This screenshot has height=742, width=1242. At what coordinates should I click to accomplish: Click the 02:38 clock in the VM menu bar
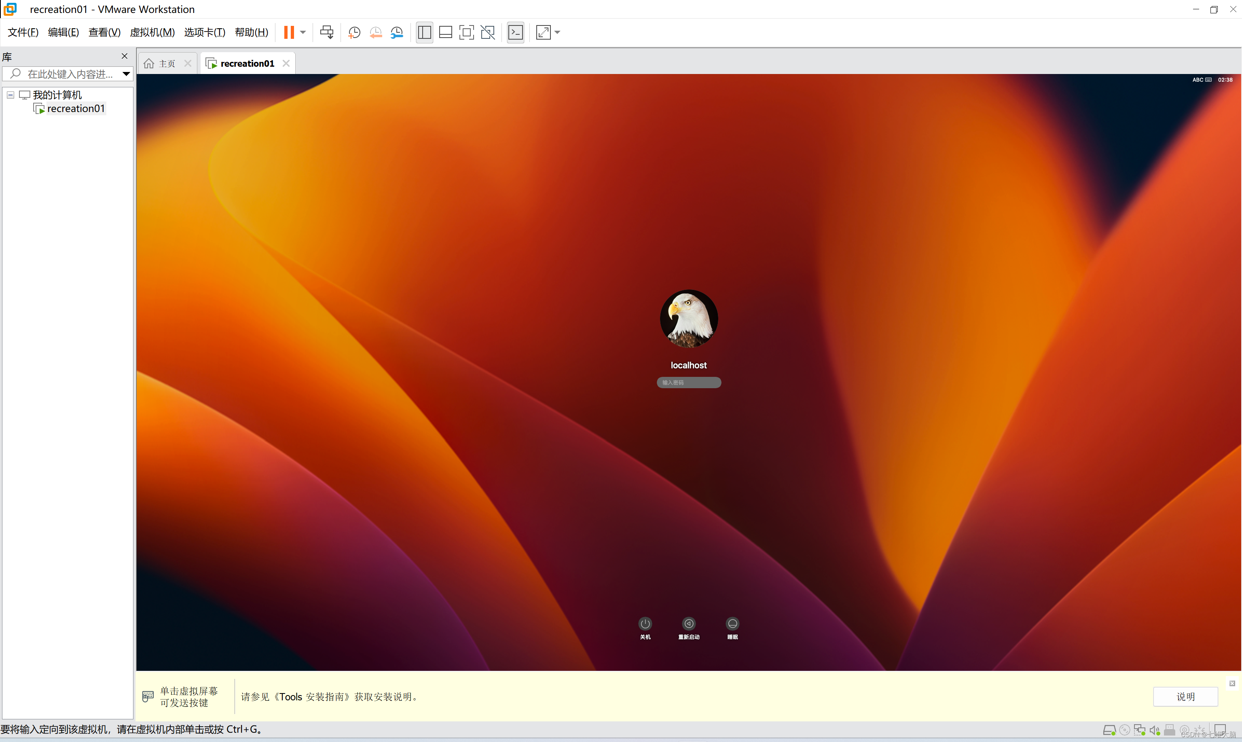[1225, 80]
